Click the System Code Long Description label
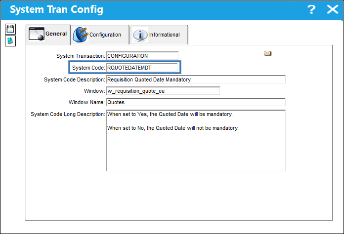The height and width of the screenshot is (234, 344). [x=68, y=114]
